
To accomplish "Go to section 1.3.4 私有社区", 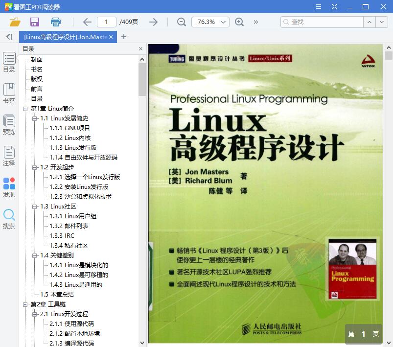I will pos(69,246).
